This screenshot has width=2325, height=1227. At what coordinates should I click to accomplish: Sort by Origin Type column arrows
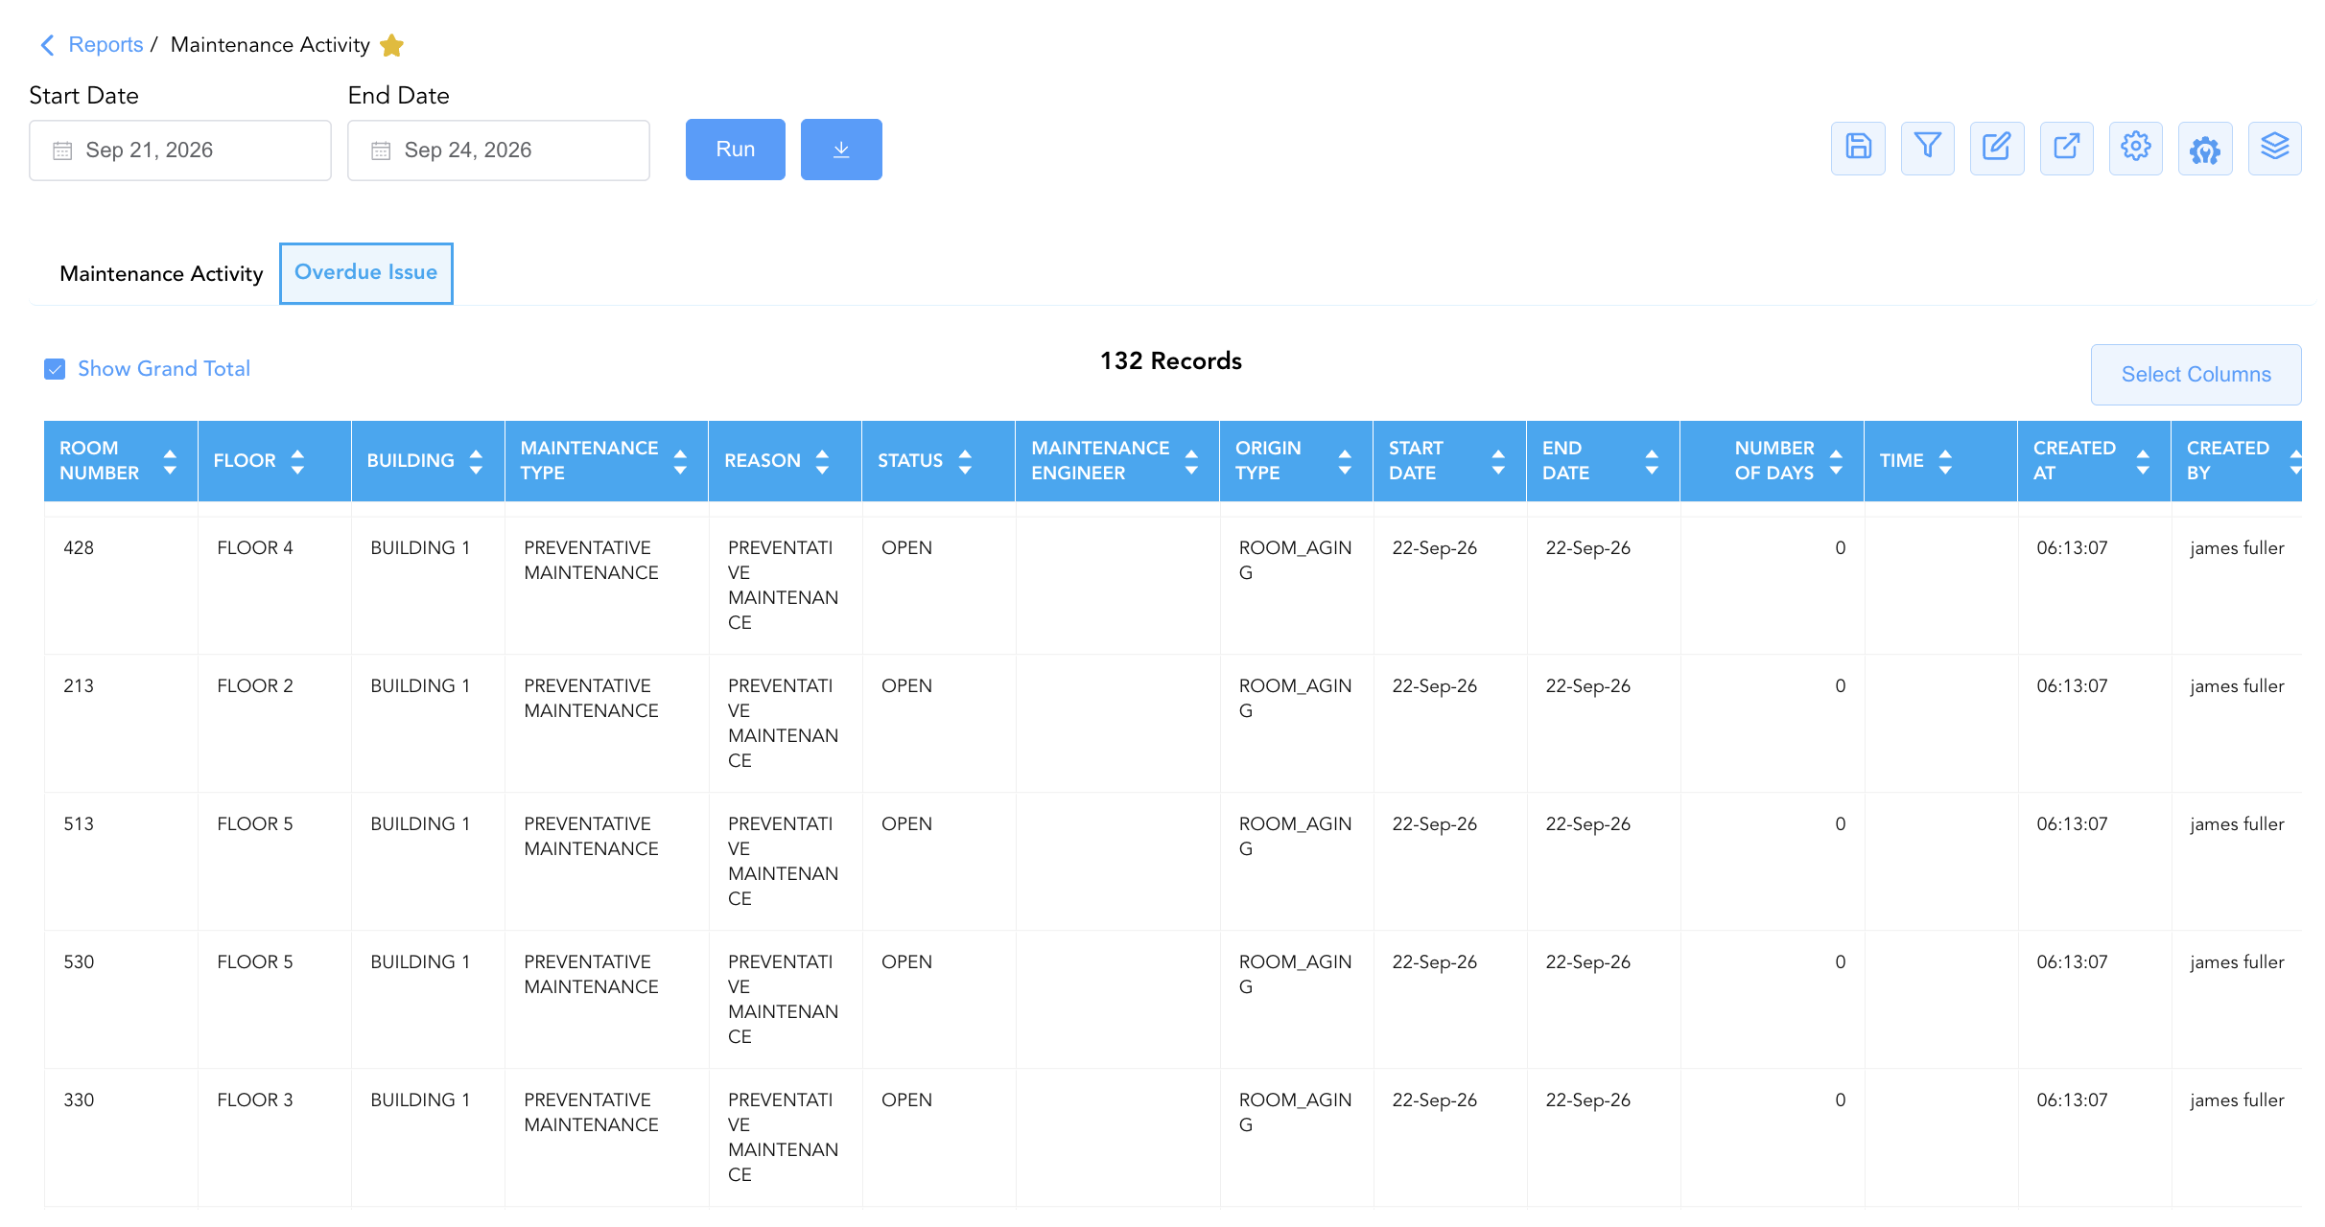click(x=1345, y=461)
